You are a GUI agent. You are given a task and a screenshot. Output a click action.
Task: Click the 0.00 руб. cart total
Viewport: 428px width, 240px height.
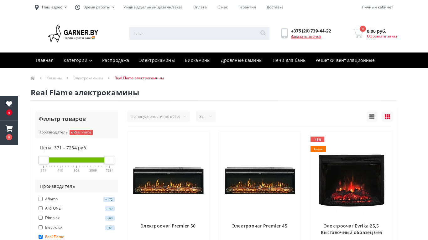click(x=377, y=31)
